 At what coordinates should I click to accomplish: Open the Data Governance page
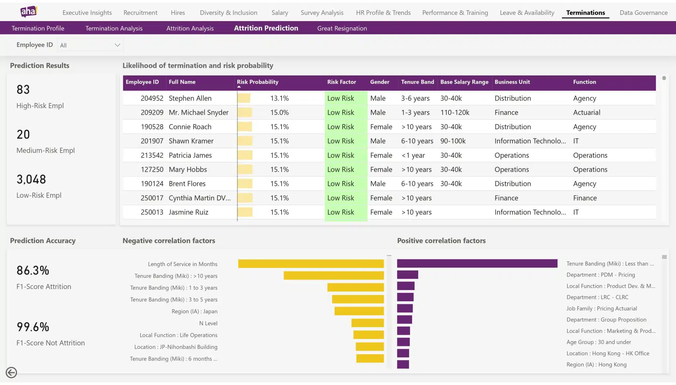click(x=643, y=13)
